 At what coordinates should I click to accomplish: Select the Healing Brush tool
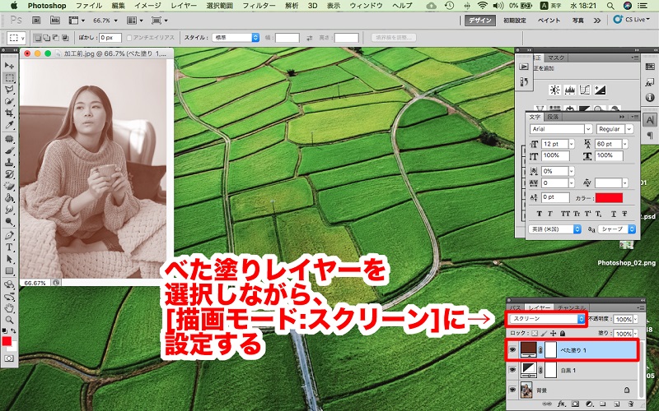point(9,139)
